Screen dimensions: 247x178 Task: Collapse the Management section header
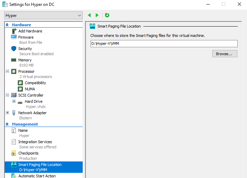tap(7, 124)
